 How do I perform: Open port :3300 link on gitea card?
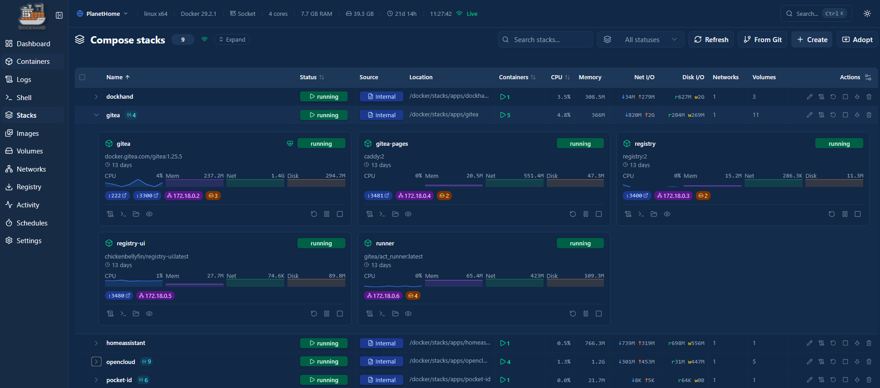147,196
